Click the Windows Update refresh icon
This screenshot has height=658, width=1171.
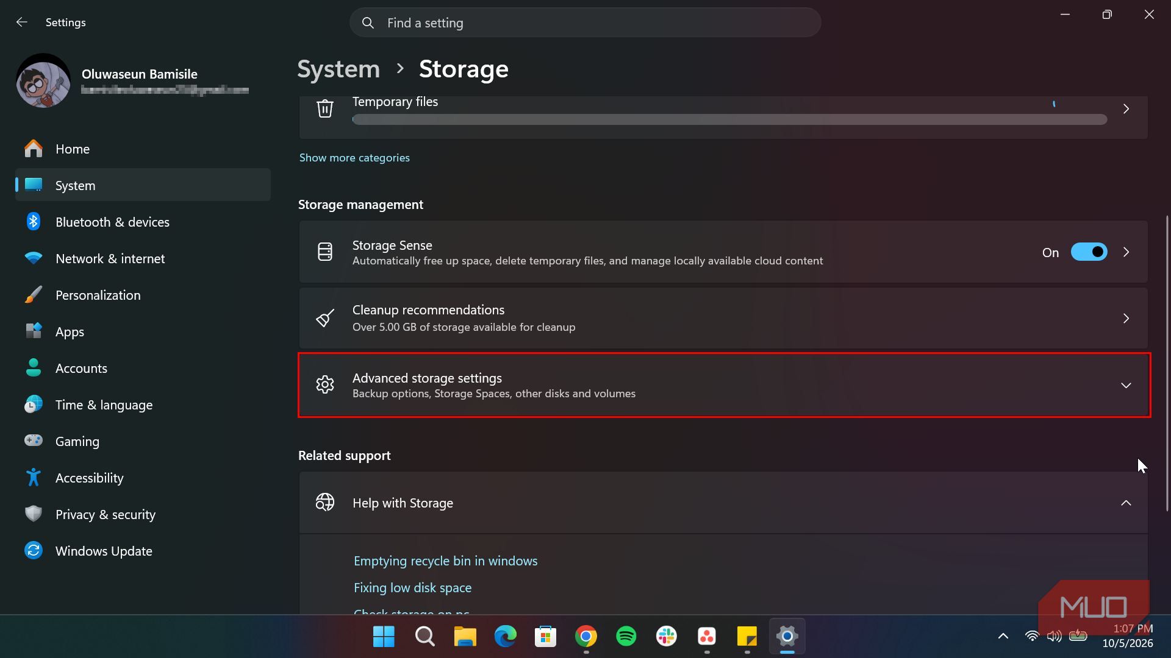pos(34,551)
